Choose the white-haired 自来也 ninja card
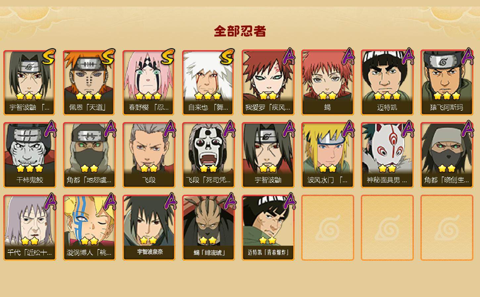 (x=208, y=82)
